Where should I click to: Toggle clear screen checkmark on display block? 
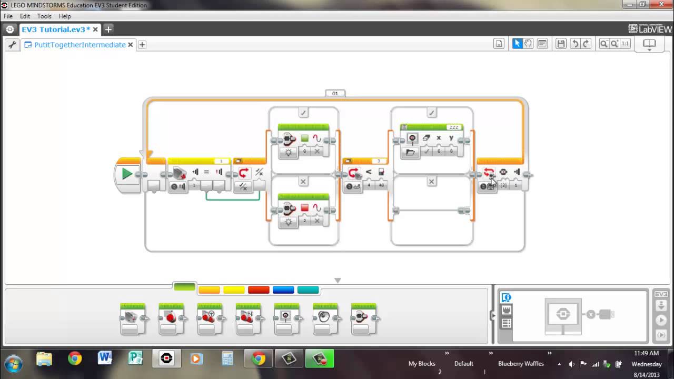[x=427, y=152]
